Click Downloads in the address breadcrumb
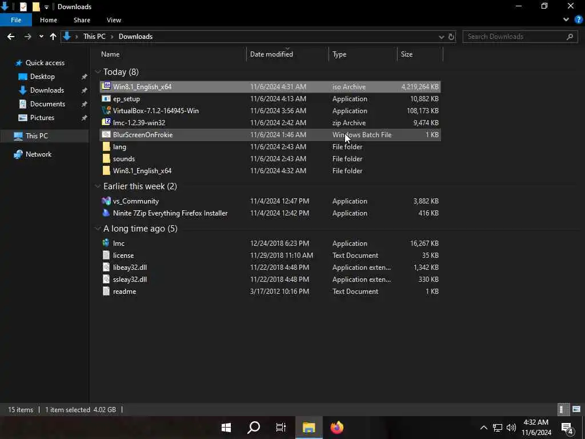 click(x=135, y=37)
